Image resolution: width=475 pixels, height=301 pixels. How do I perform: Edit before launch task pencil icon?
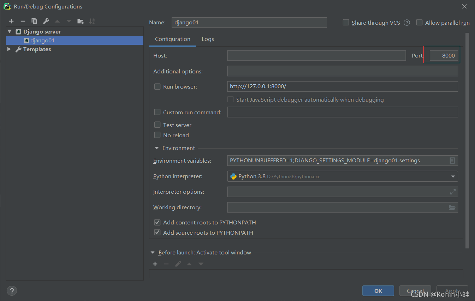point(178,264)
